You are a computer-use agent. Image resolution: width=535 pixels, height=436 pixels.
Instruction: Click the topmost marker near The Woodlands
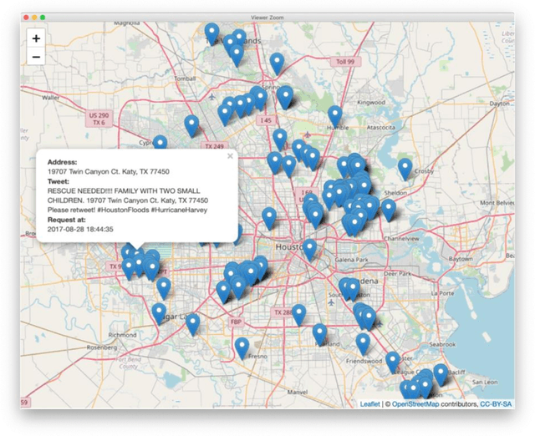pos(213,33)
